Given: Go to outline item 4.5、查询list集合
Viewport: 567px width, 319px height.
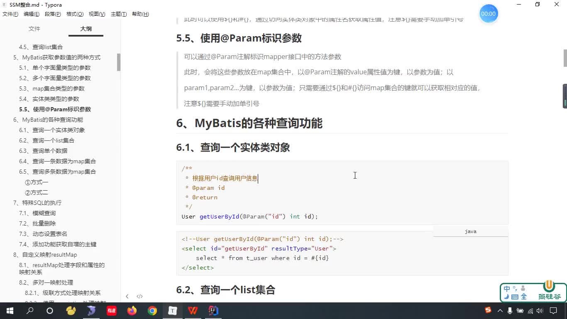Looking at the screenshot, I should [x=41, y=47].
